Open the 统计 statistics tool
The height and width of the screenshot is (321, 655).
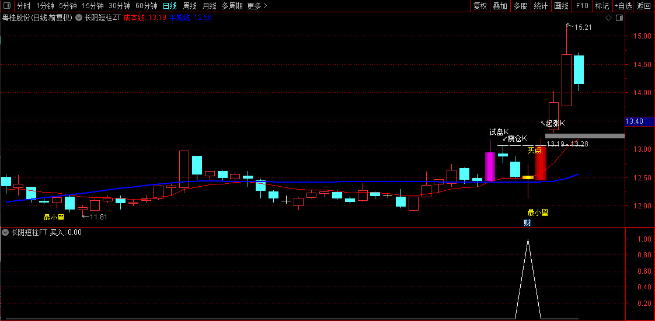(541, 6)
